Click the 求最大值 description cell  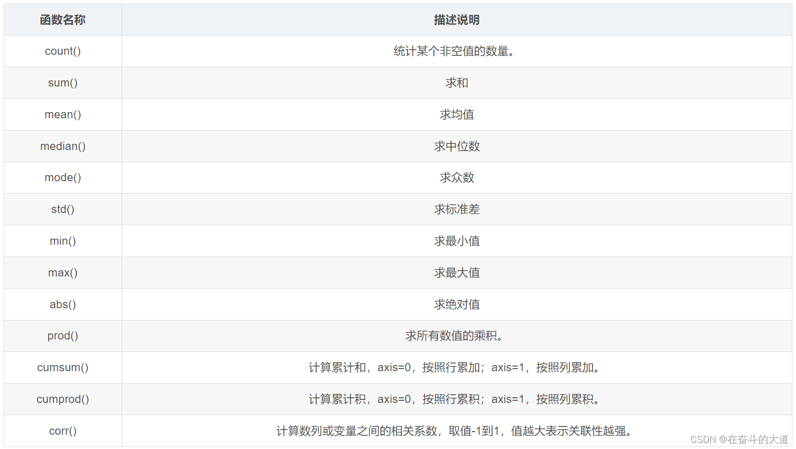pos(457,273)
